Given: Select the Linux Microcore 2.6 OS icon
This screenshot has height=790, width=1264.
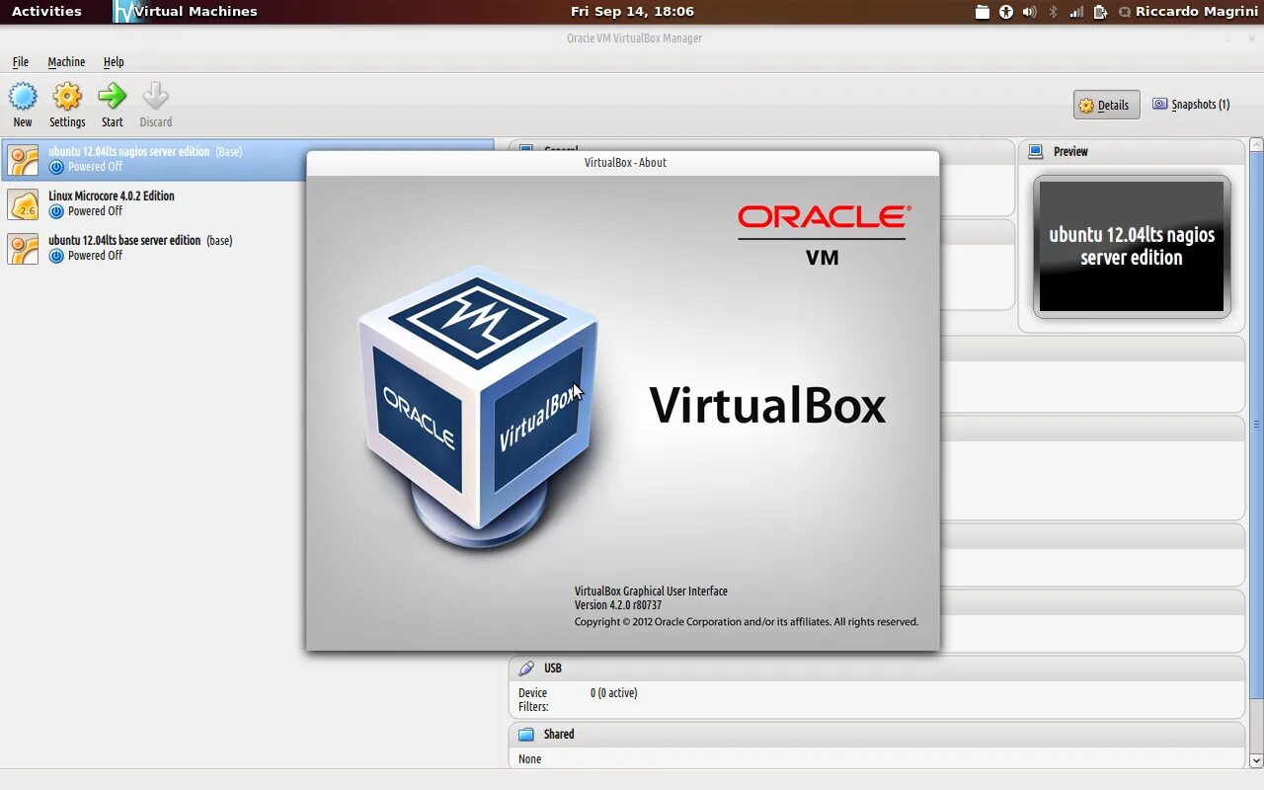Looking at the screenshot, I should tap(23, 203).
